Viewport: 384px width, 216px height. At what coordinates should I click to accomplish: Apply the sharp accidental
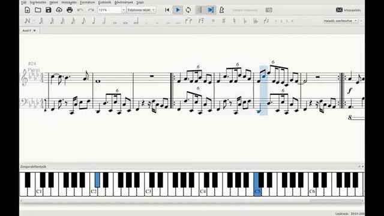coord(224,21)
